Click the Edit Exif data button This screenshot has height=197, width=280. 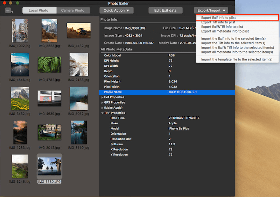pyautogui.click(x=165, y=10)
